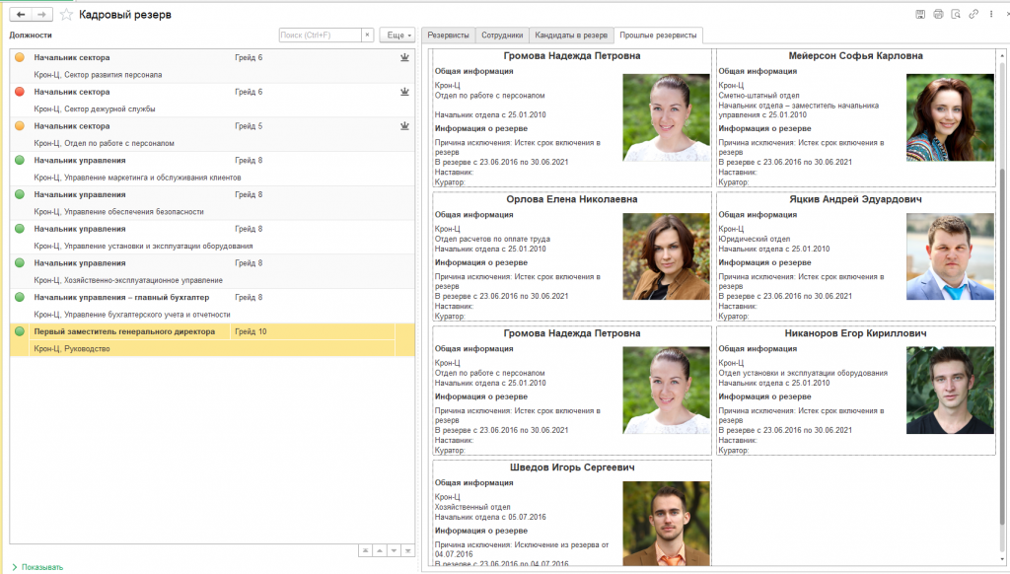Go back with the left arrow button
The image size is (1010, 574).
coord(20,14)
